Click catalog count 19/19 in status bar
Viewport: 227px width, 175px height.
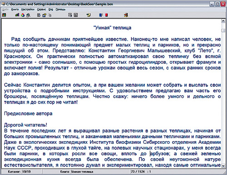click(x=26, y=171)
